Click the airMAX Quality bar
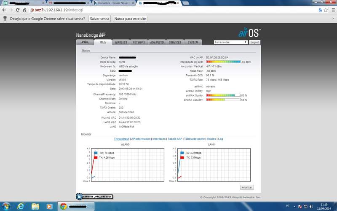This screenshot has width=337, height=211. [x=223, y=95]
